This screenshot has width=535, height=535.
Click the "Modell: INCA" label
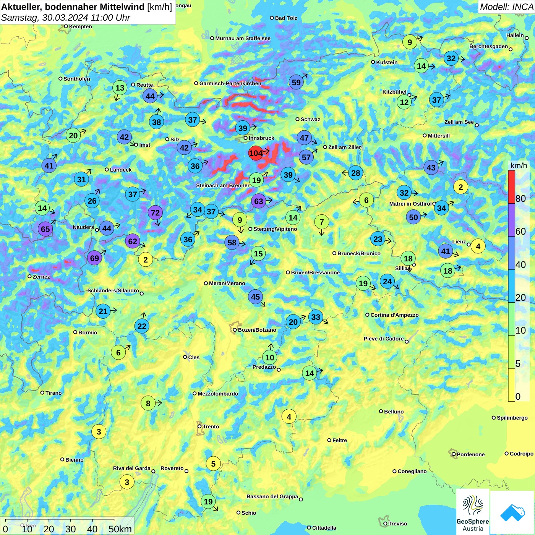pyautogui.click(x=507, y=7)
